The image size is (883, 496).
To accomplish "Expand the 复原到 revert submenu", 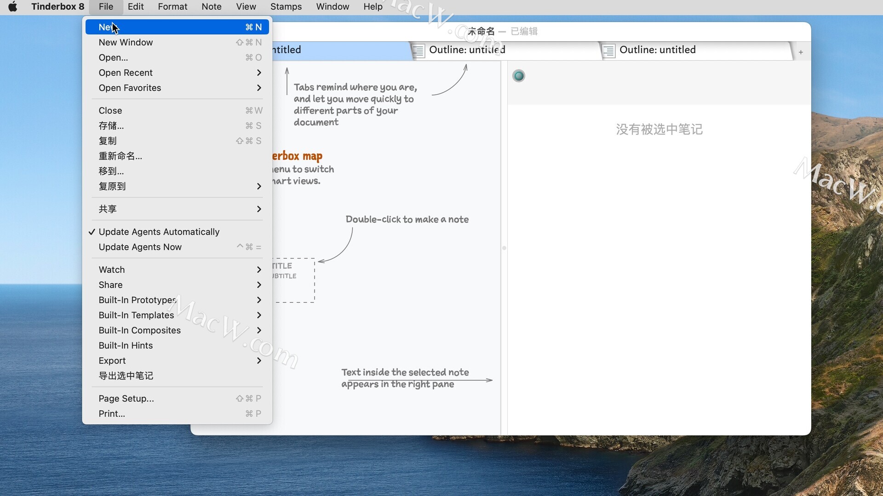I will 177,186.
